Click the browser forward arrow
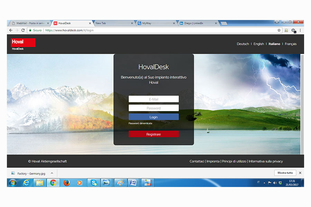Image resolution: width=311 pixels, height=207 pixels. coord(17,30)
